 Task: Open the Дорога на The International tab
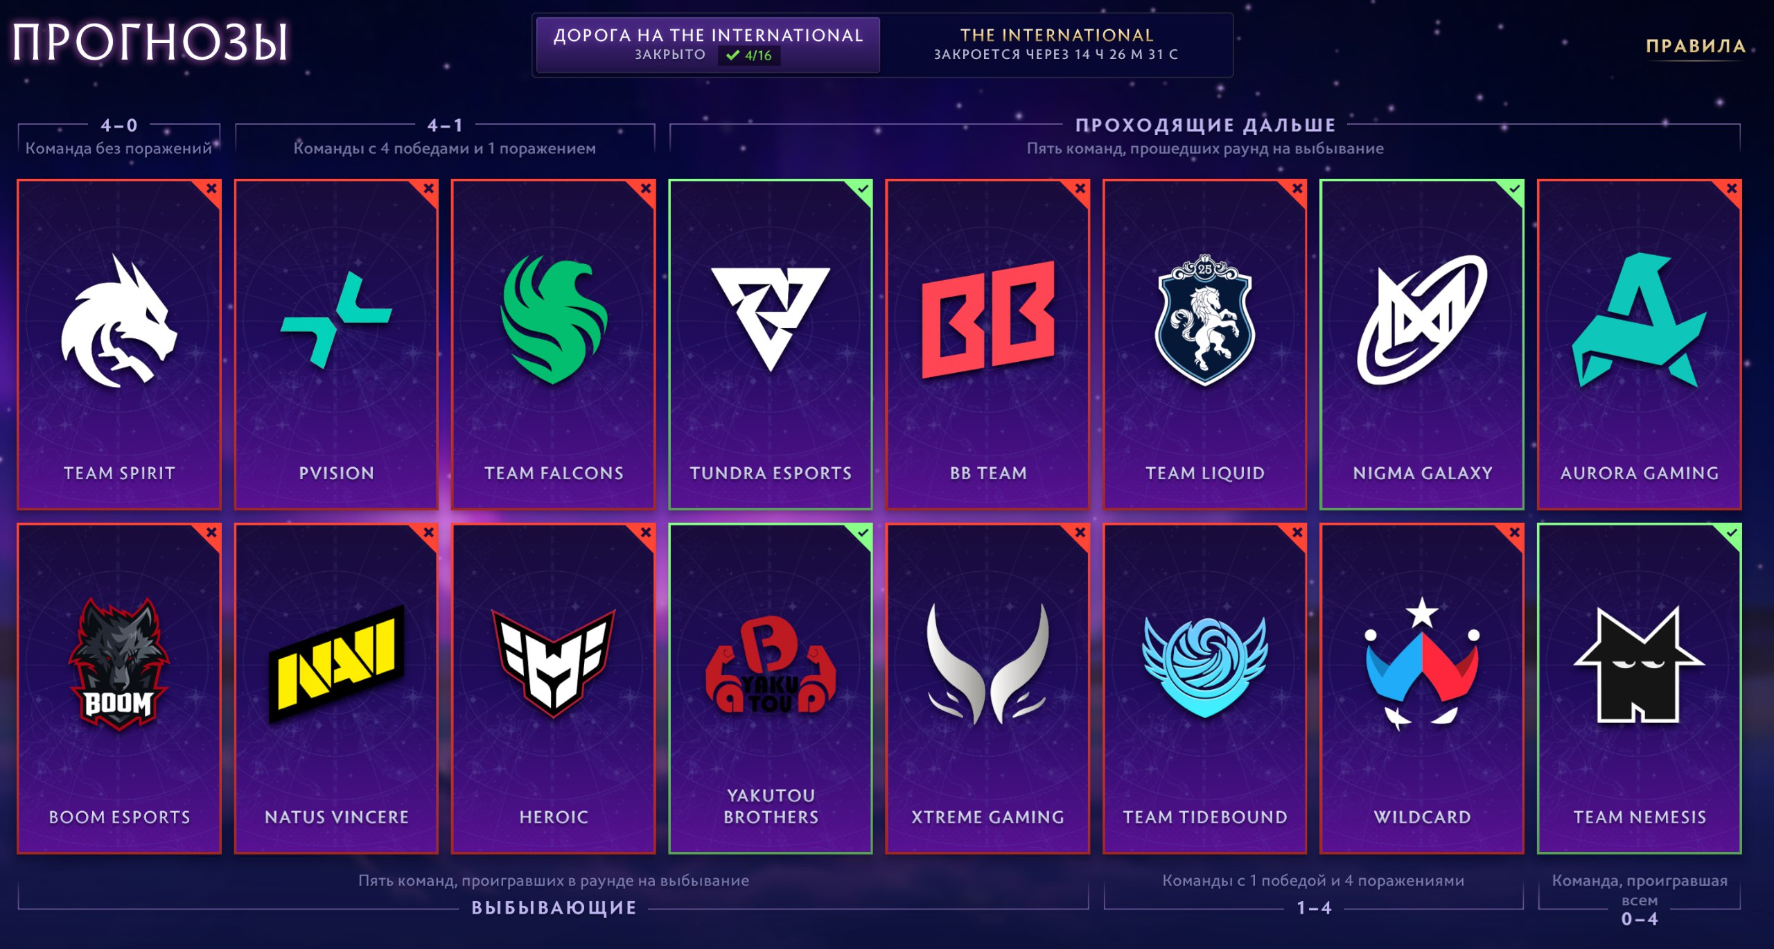click(x=708, y=44)
